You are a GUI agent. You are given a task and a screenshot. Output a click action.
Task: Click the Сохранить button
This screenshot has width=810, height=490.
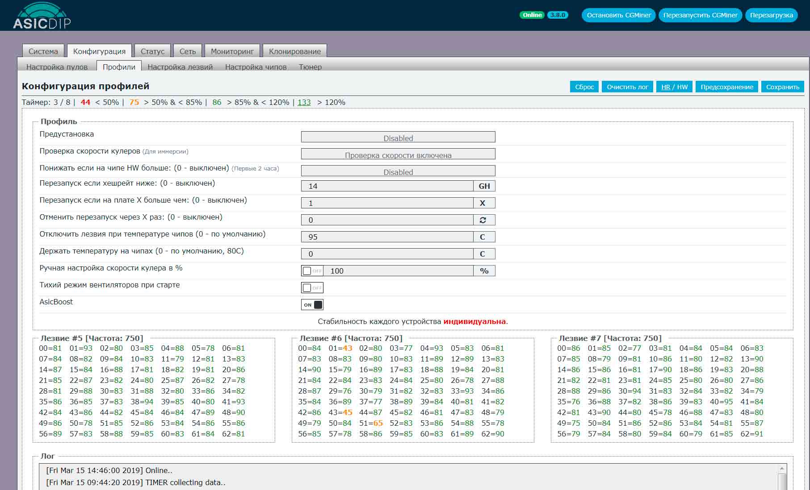782,87
